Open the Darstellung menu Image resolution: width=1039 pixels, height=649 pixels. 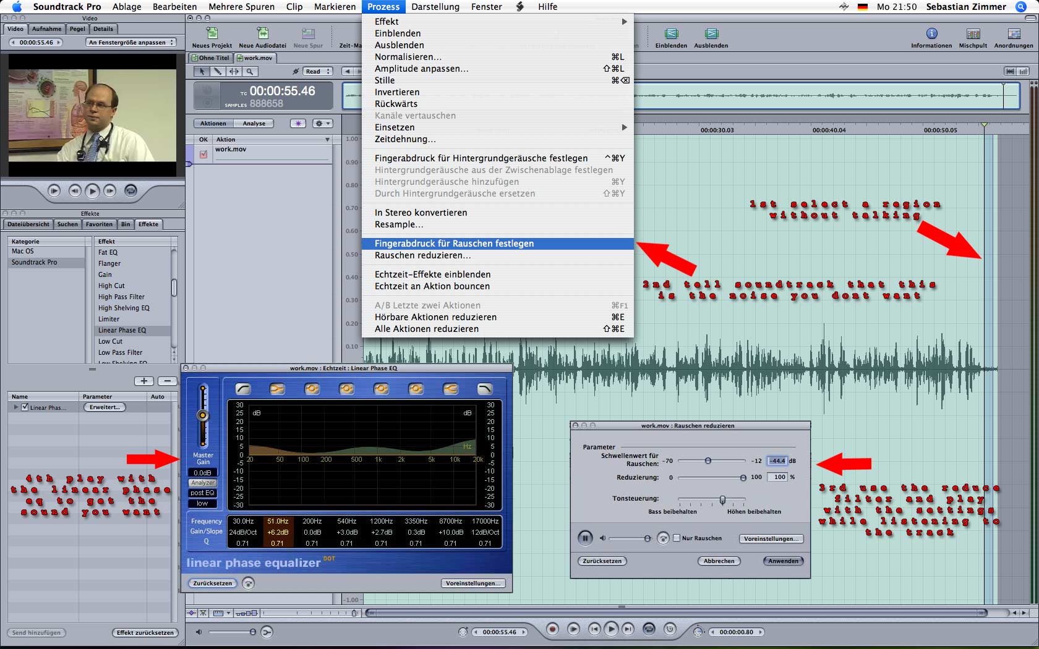[x=435, y=7]
